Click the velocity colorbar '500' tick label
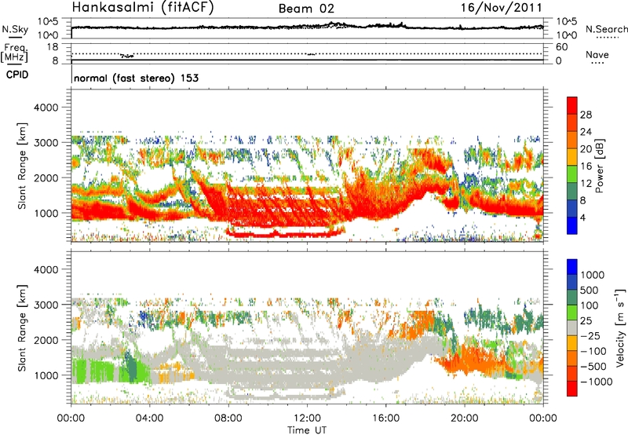 click(x=591, y=290)
